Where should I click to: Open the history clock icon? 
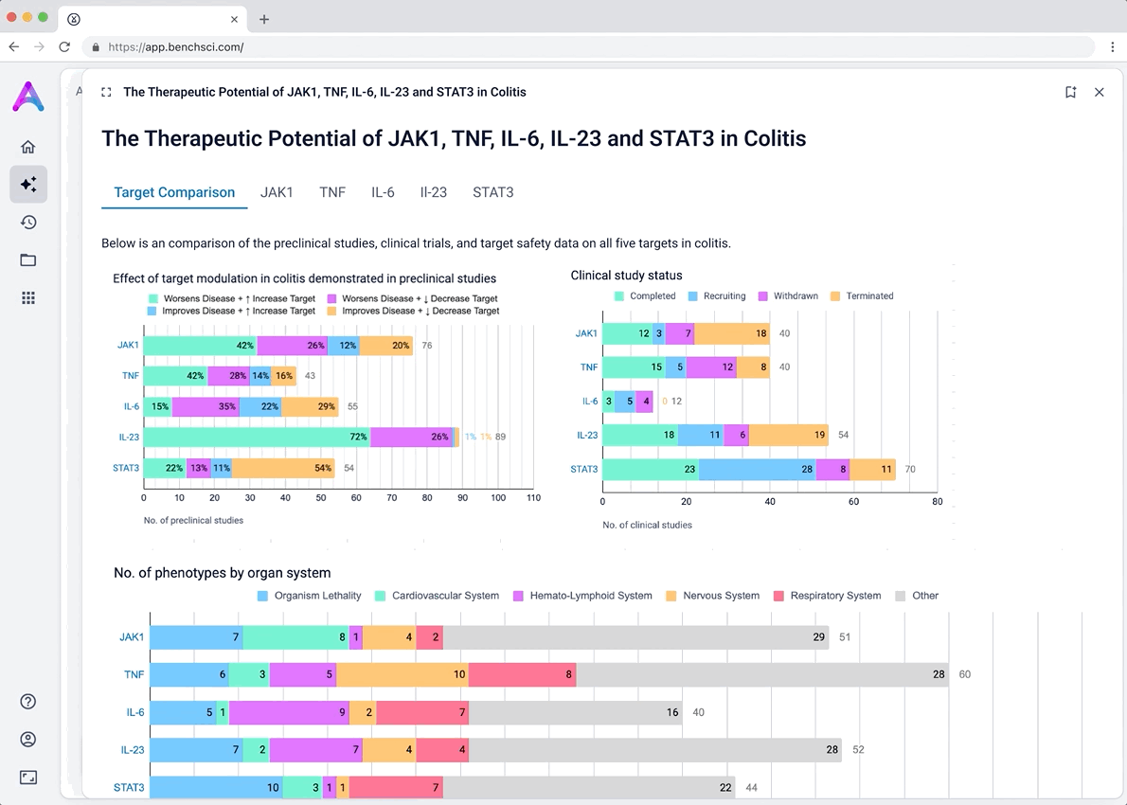28,223
